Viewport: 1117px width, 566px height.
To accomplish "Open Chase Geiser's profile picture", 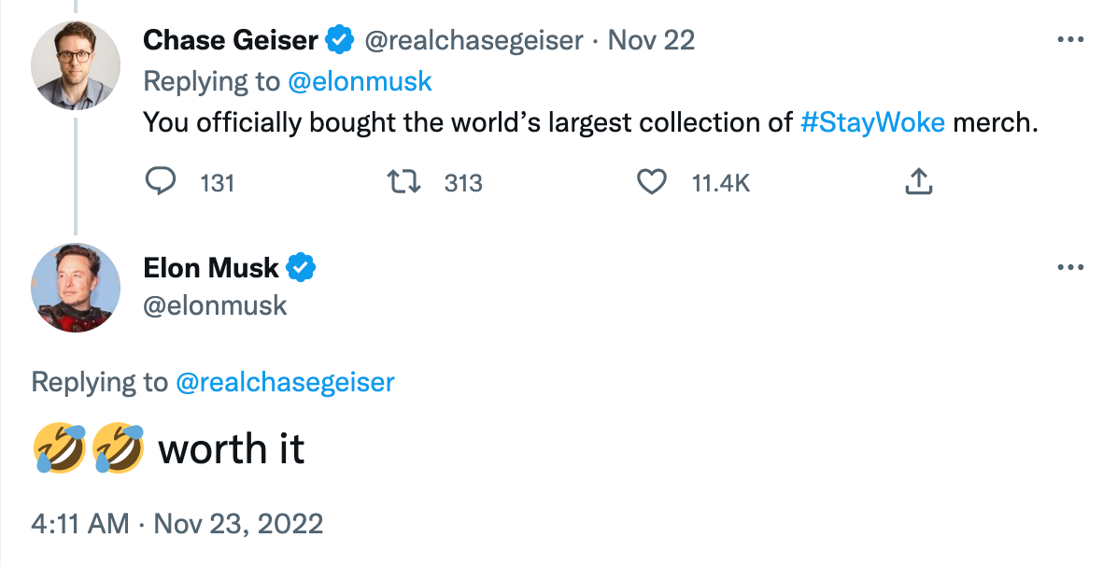I will point(76,65).
